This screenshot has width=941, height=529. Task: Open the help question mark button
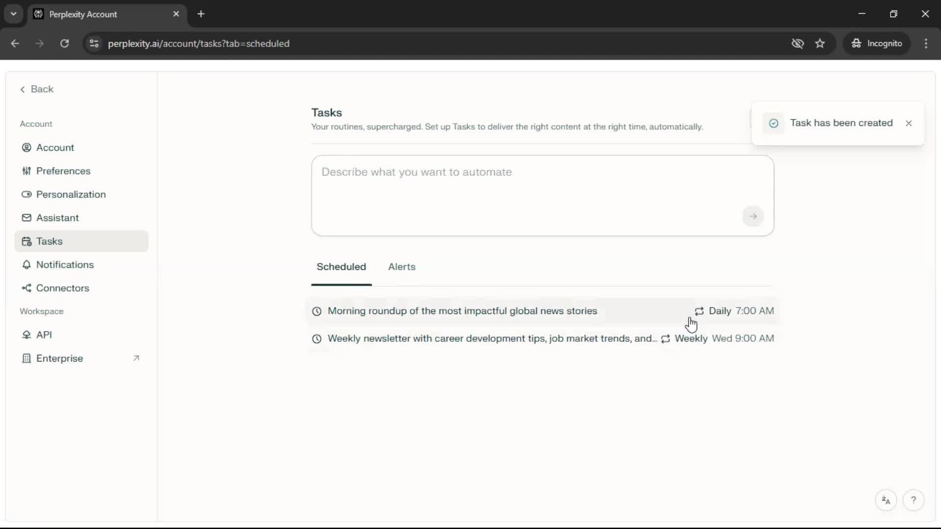[x=913, y=500]
